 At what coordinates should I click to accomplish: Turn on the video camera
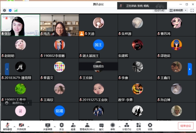[x=21, y=127]
